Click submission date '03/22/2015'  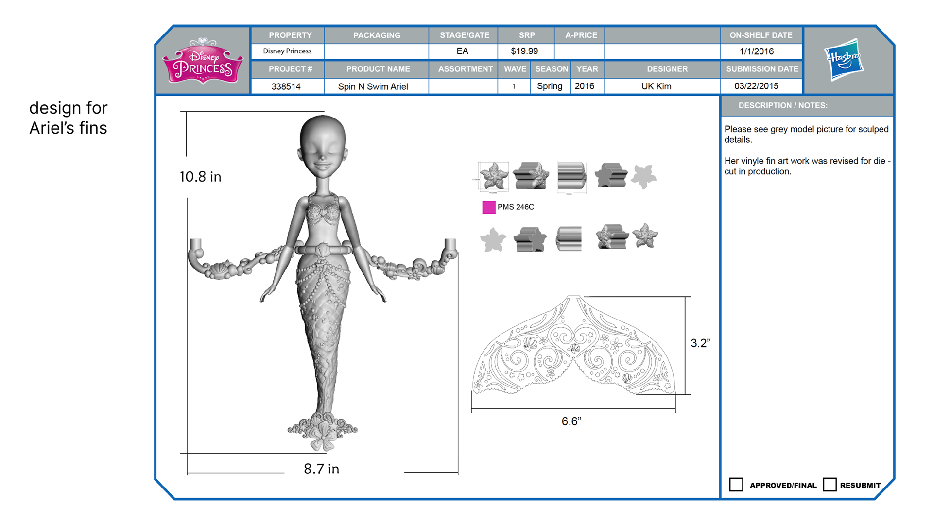click(756, 86)
